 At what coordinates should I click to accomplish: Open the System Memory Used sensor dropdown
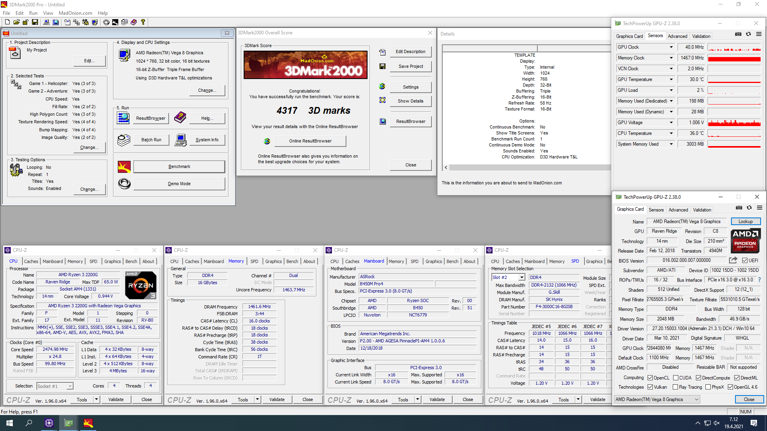(671, 144)
